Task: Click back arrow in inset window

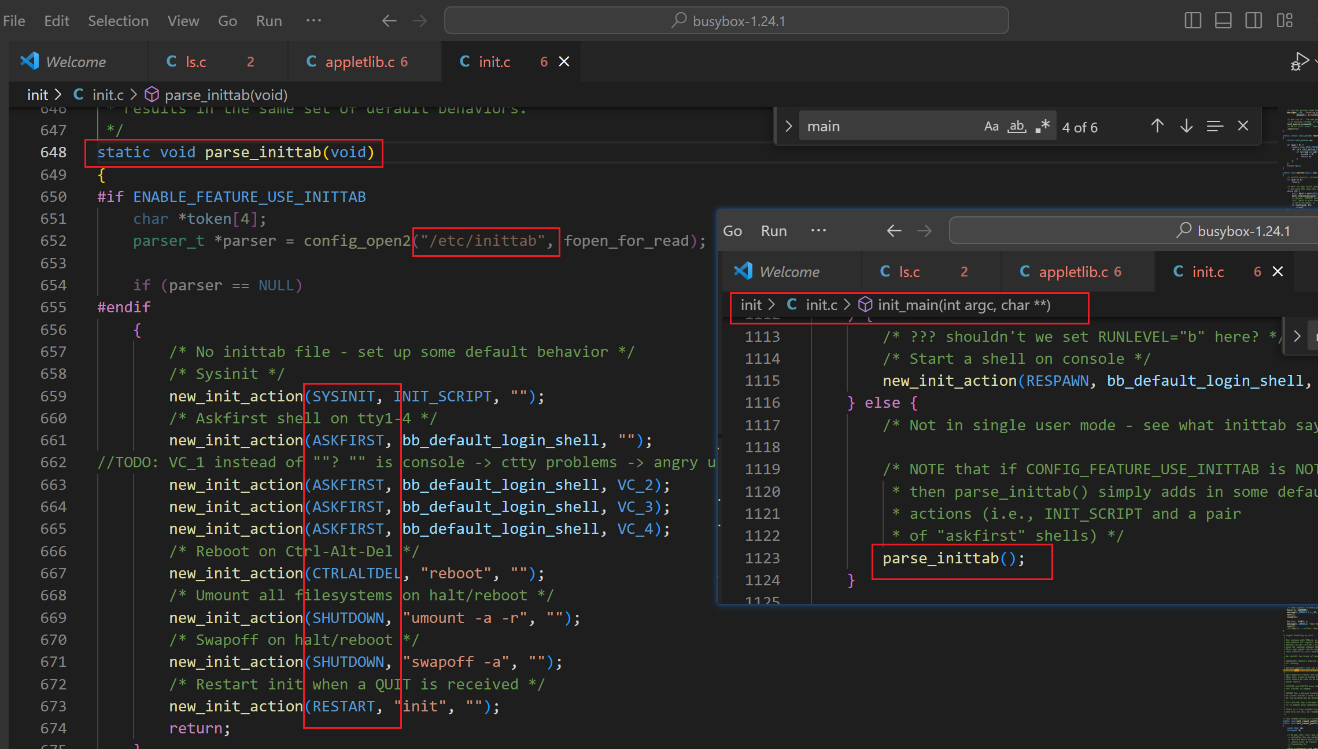Action: (x=894, y=231)
